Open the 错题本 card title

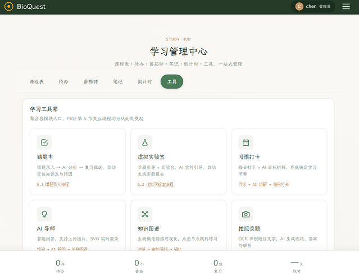tap(45, 157)
